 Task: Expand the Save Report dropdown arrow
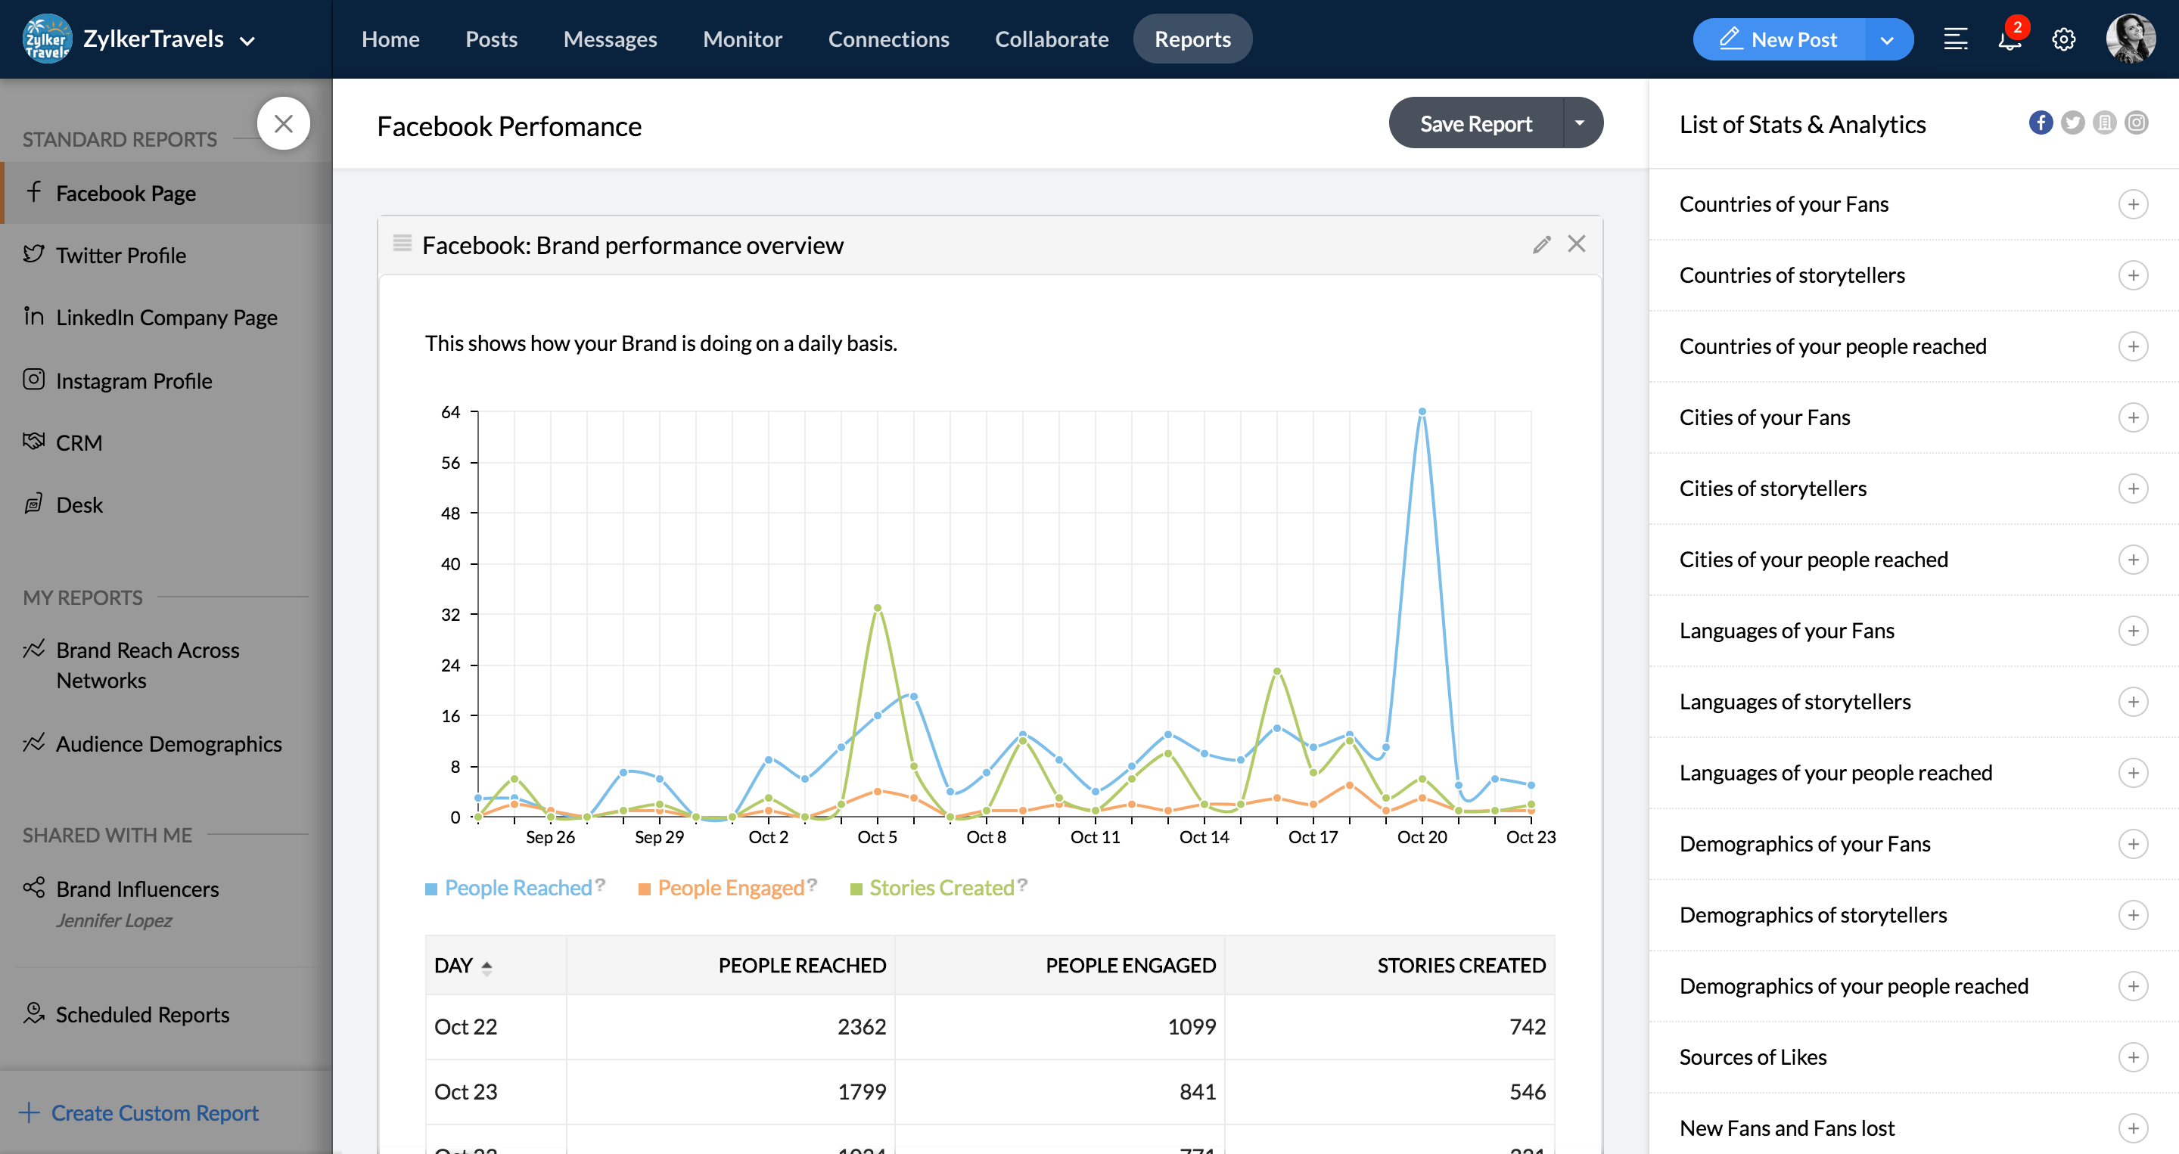[x=1580, y=123]
